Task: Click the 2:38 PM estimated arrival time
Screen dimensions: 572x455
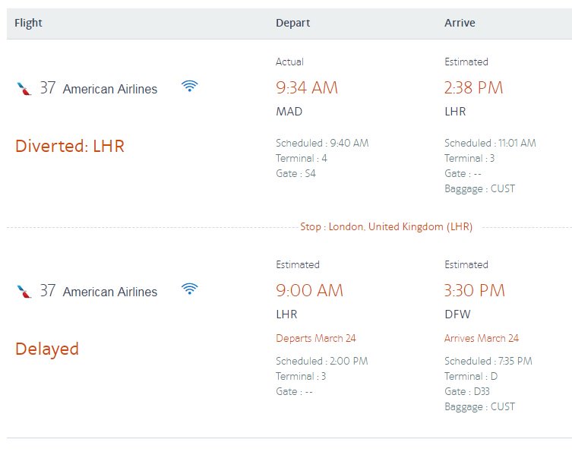Action: tap(473, 87)
